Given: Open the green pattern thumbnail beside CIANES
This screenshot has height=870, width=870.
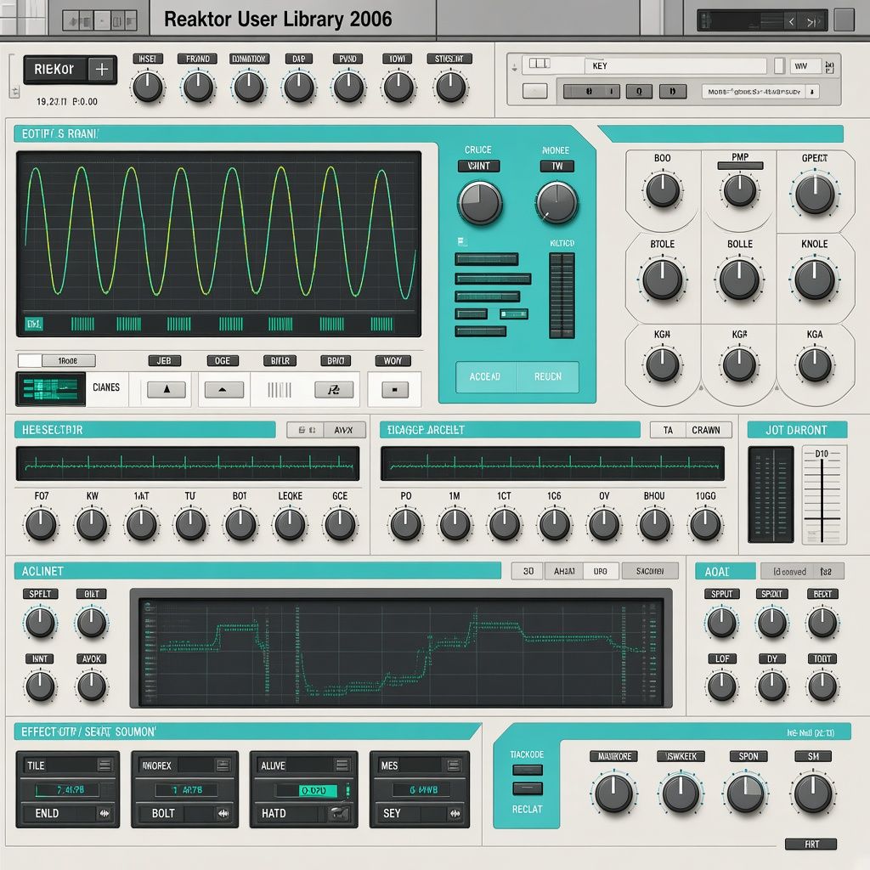Looking at the screenshot, I should click(50, 389).
